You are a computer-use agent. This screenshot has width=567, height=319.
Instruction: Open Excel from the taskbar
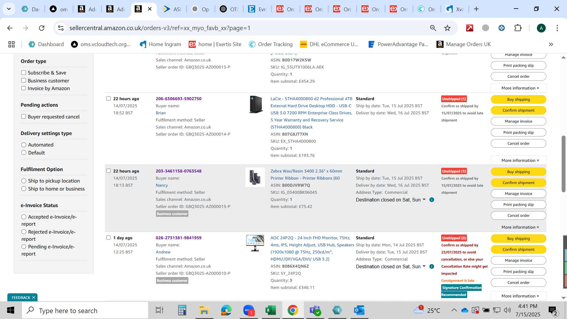[x=271, y=310]
